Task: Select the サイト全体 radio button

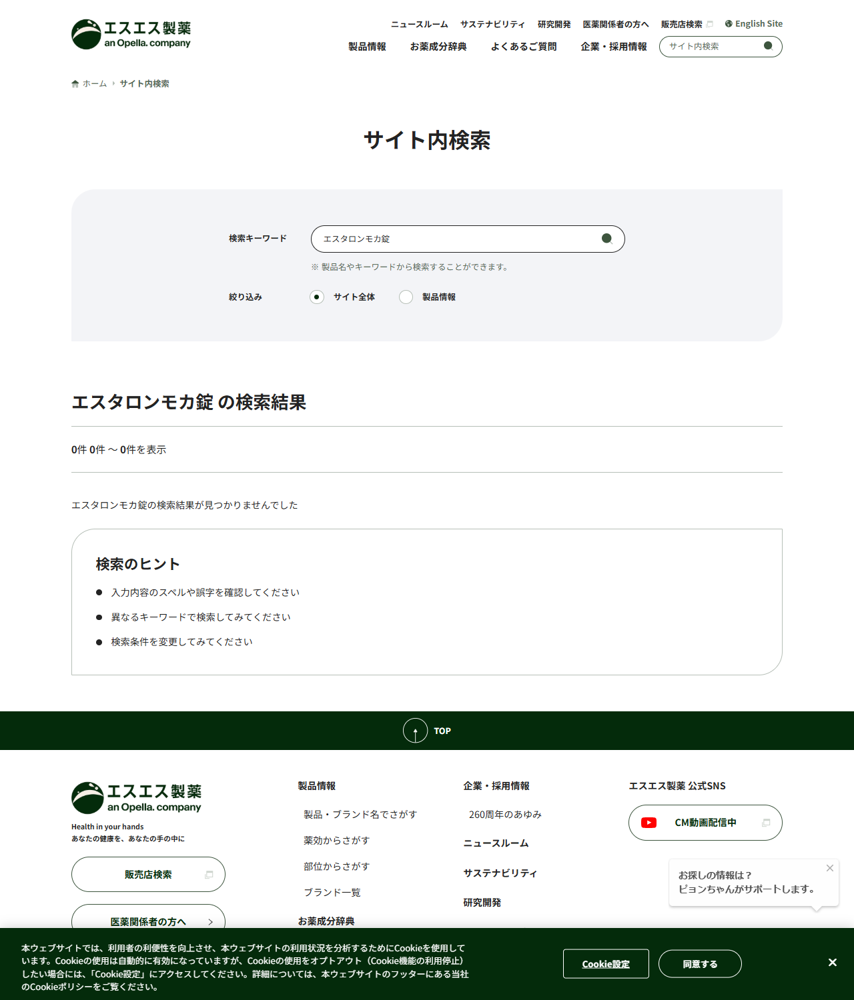Action: (317, 297)
